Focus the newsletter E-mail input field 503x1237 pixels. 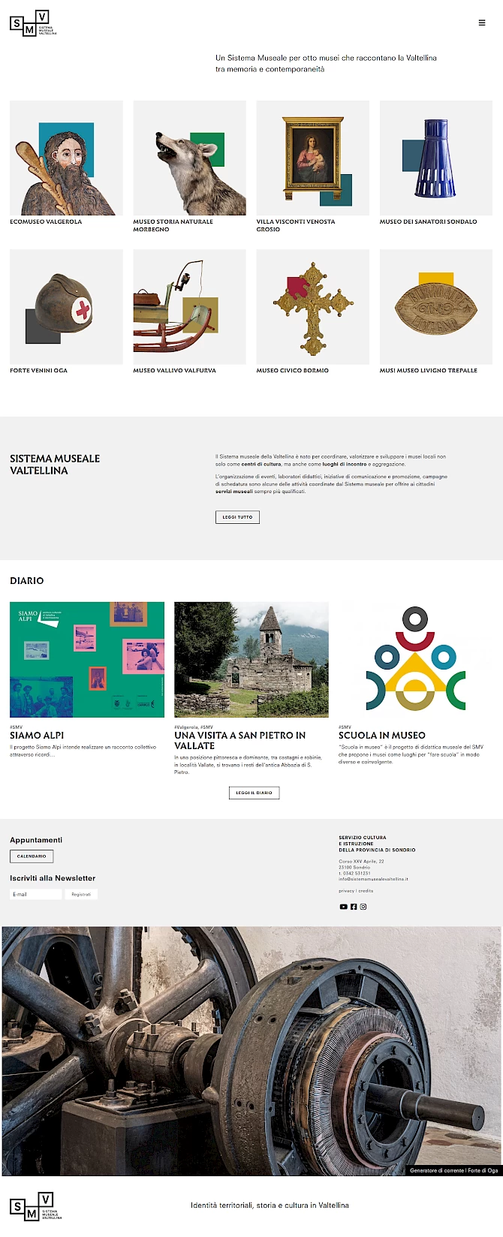coord(36,894)
